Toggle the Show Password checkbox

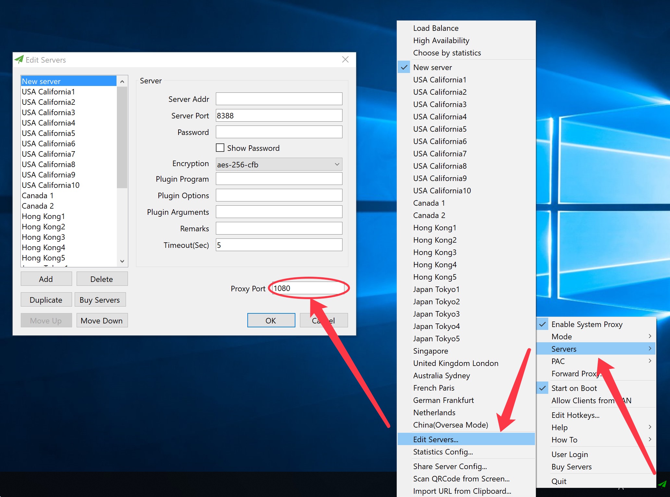220,148
